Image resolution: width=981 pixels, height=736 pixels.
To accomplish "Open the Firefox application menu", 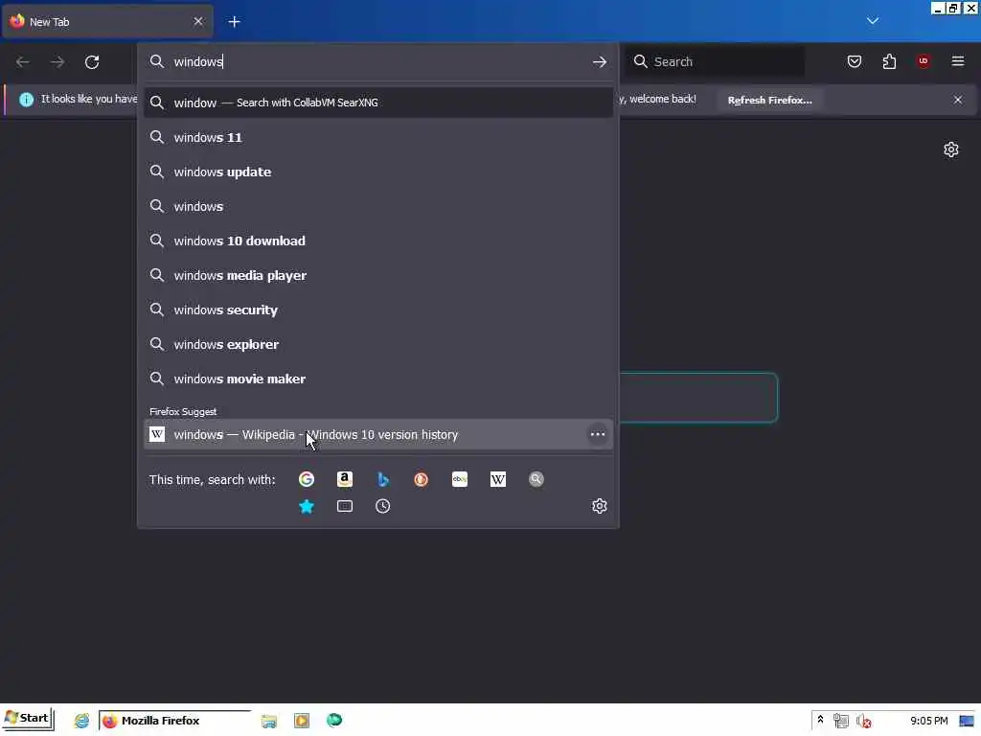I will coord(958,61).
